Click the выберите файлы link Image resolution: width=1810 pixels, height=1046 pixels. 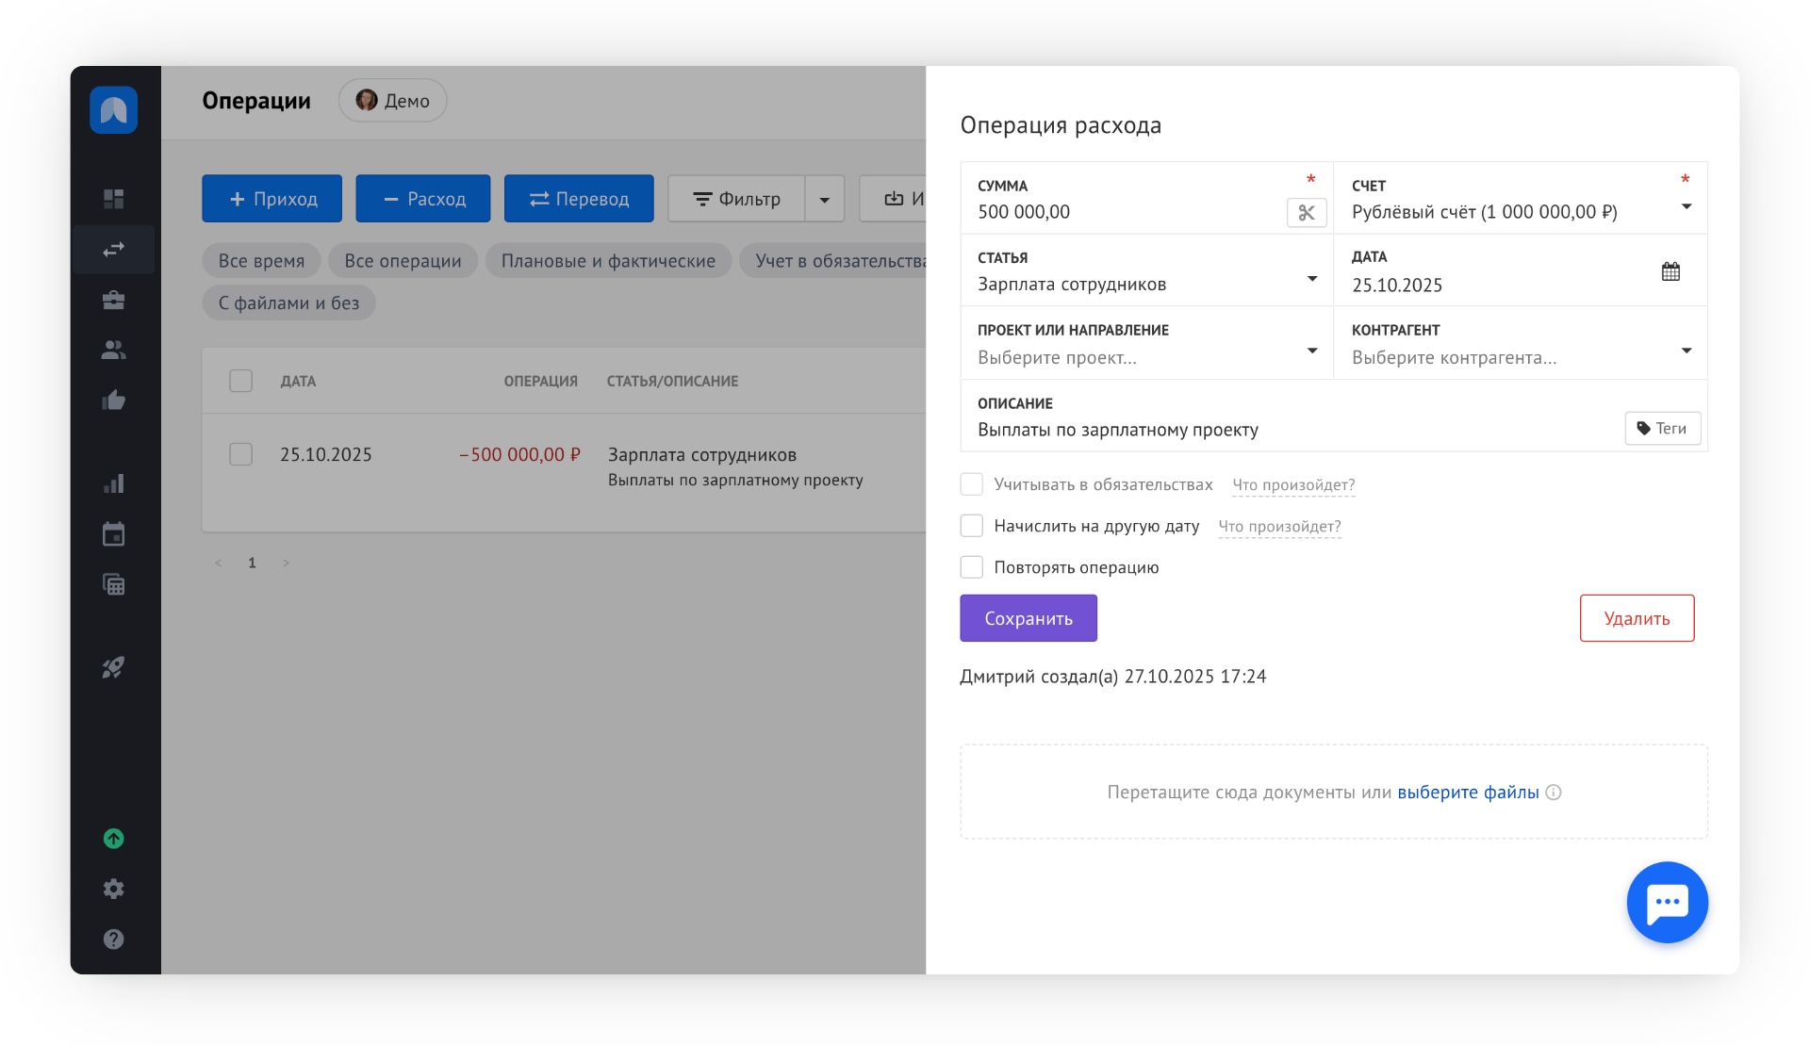1467,793
